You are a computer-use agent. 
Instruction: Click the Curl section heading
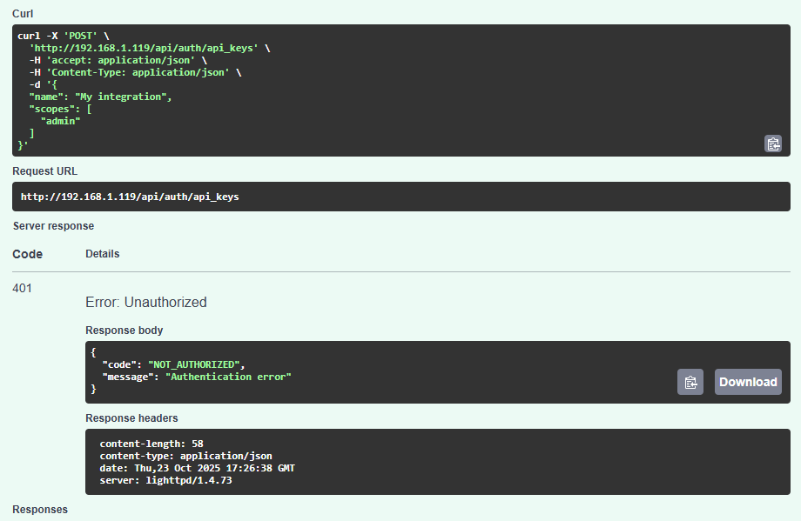(x=23, y=13)
